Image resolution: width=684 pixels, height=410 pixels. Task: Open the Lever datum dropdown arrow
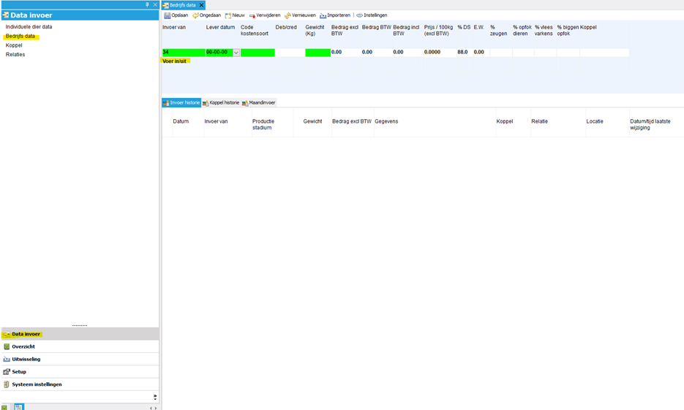(236, 53)
